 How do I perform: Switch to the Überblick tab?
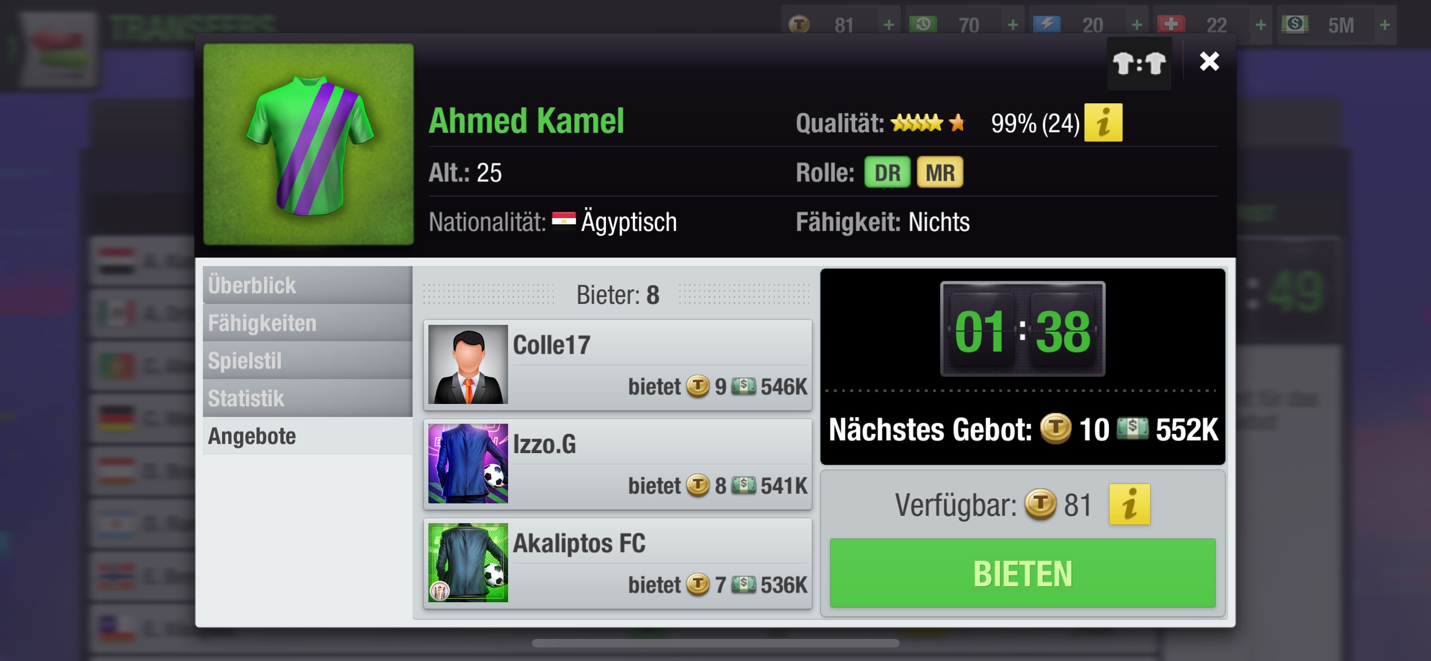[x=307, y=285]
